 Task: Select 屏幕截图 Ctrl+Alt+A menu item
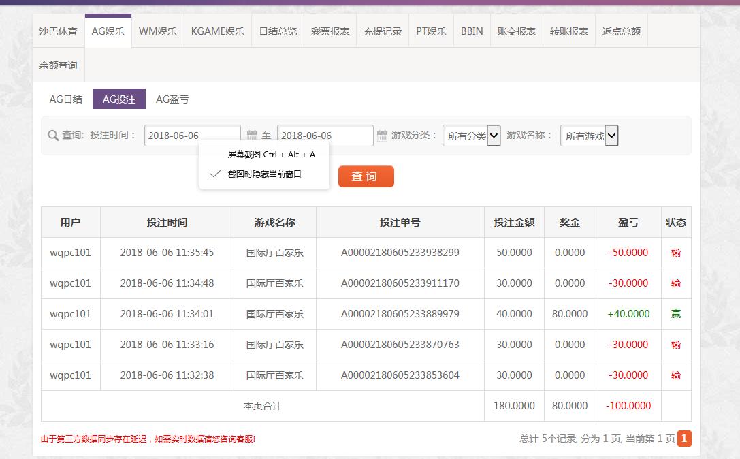pyautogui.click(x=271, y=155)
